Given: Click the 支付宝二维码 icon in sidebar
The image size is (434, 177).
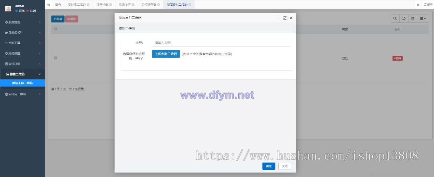Looking at the screenshot, I should coord(7,94).
